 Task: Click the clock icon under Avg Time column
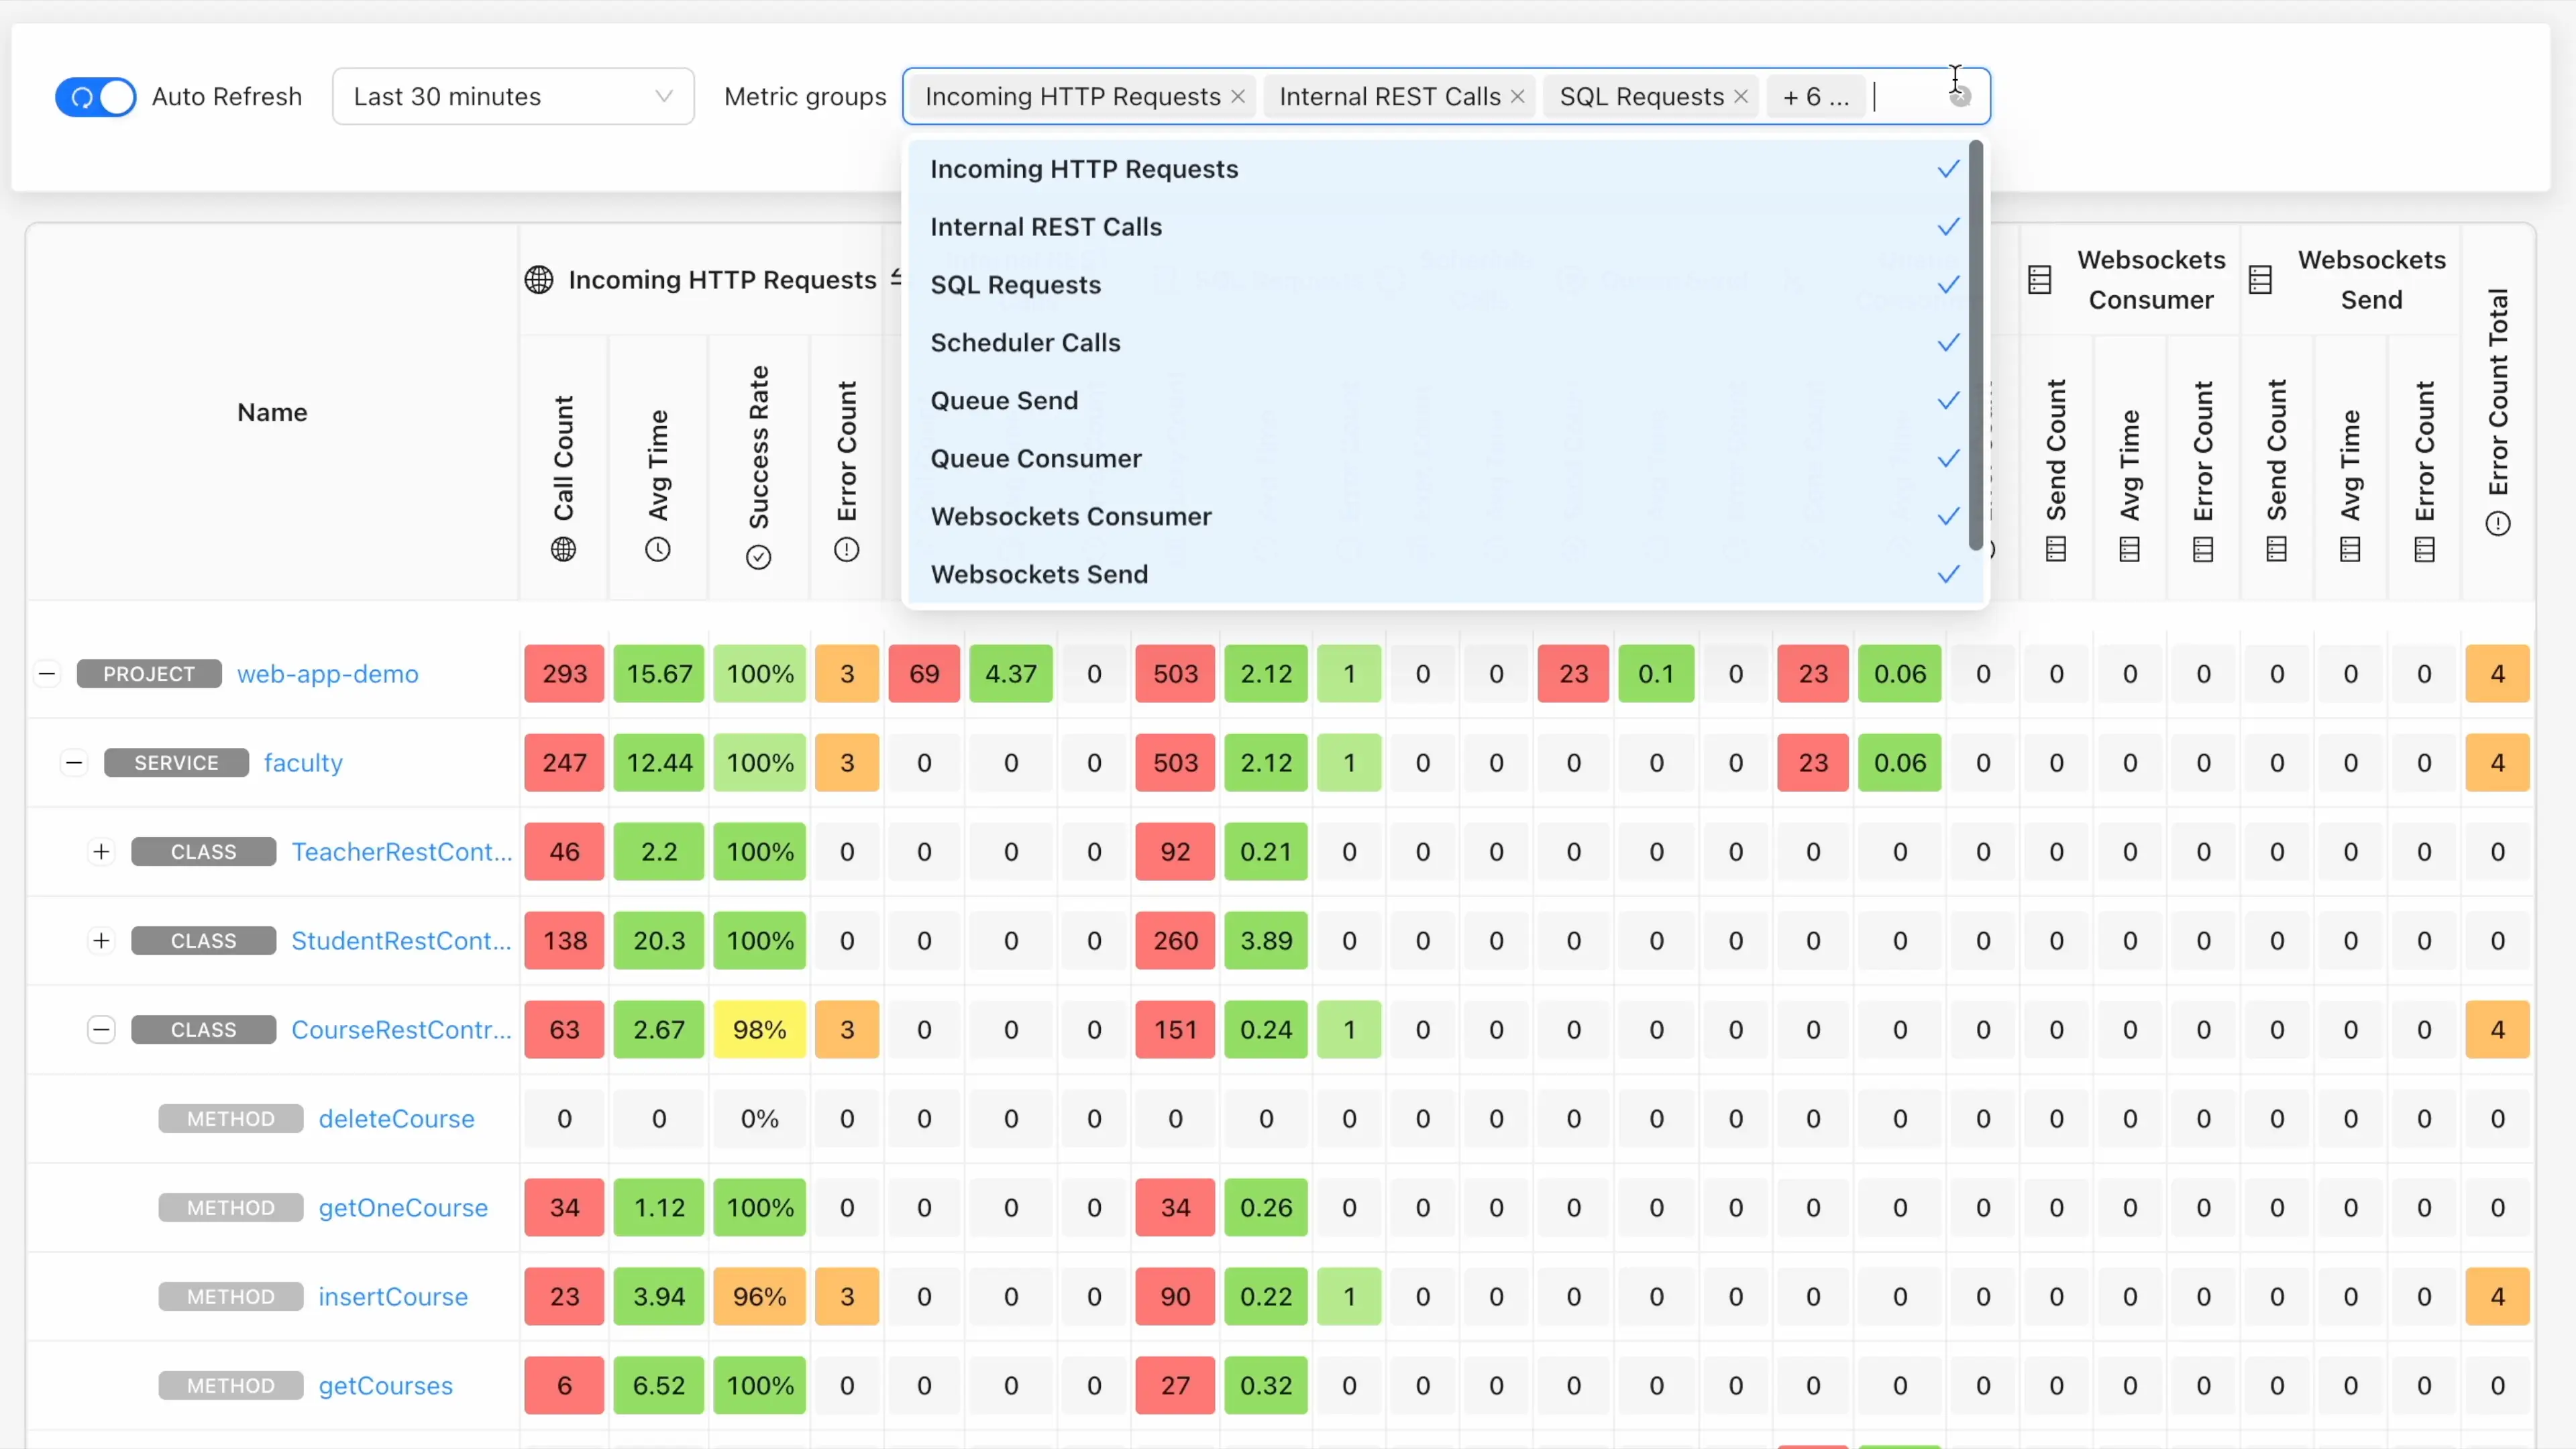point(658,549)
